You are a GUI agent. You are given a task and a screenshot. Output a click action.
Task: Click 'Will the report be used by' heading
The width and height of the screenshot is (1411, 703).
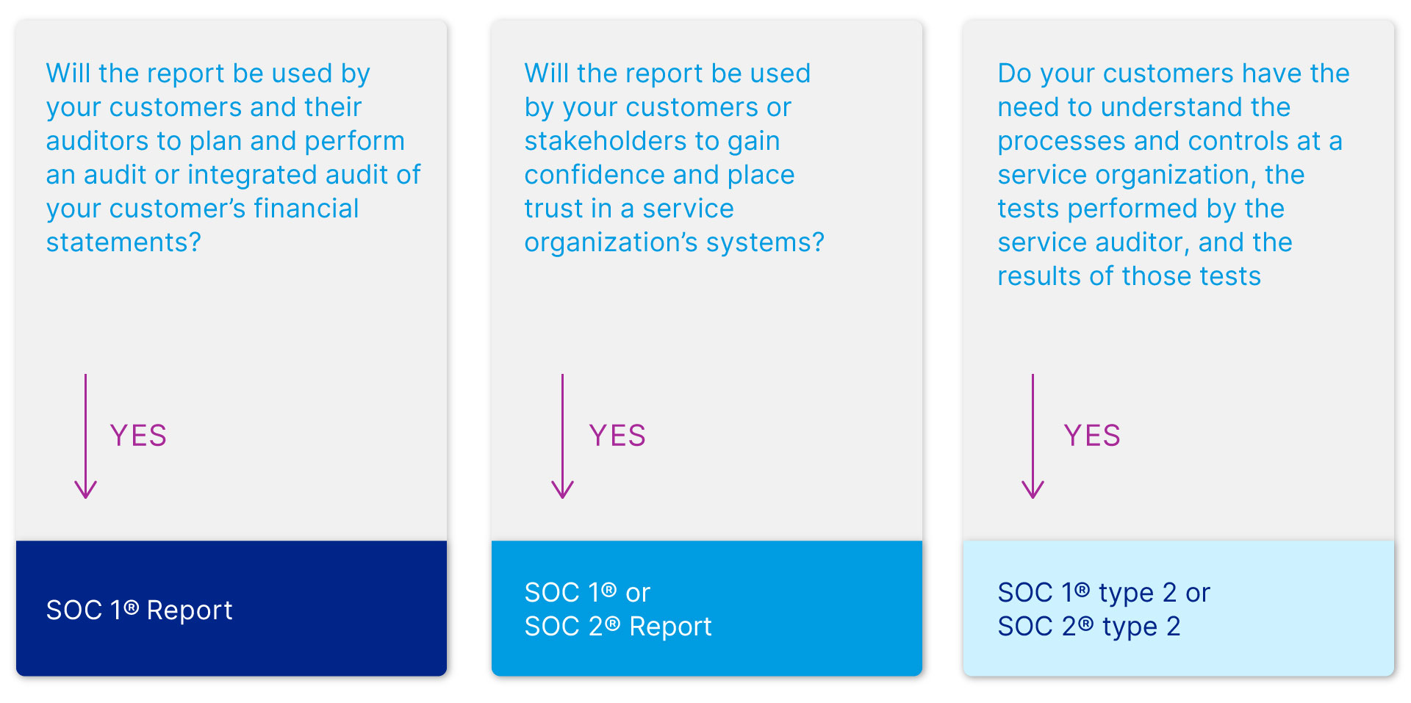(x=208, y=73)
